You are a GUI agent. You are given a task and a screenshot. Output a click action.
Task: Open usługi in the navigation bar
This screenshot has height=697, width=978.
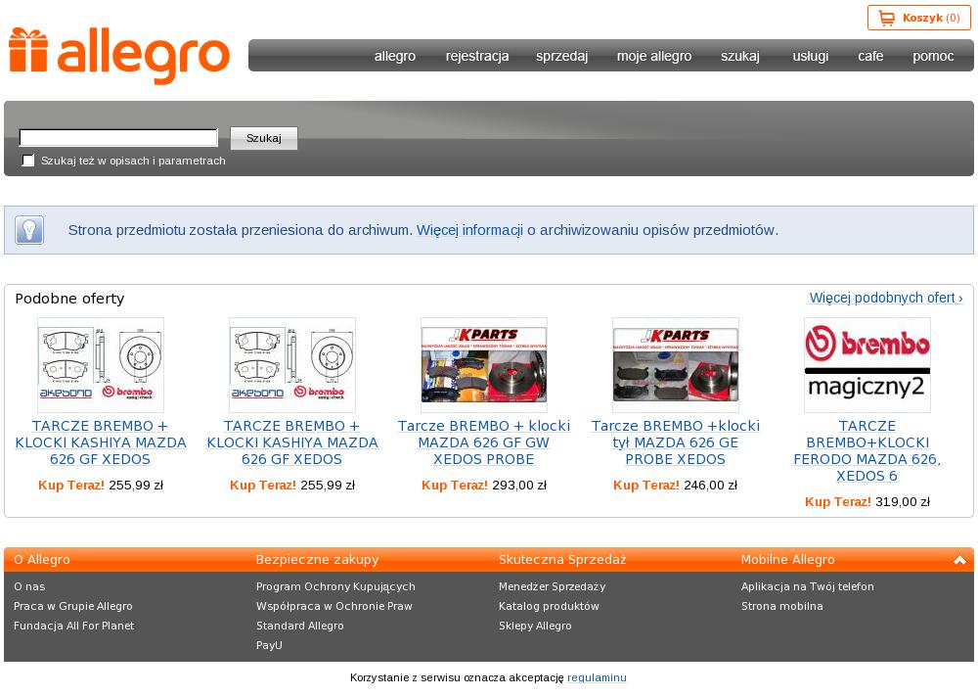point(810,56)
